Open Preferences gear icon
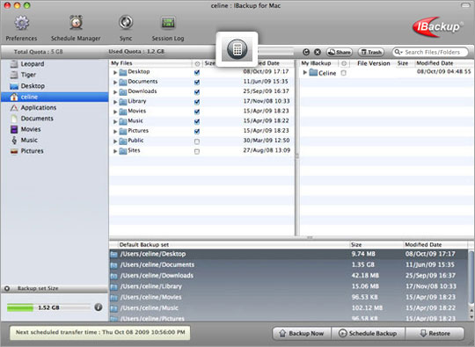 [x=21, y=23]
